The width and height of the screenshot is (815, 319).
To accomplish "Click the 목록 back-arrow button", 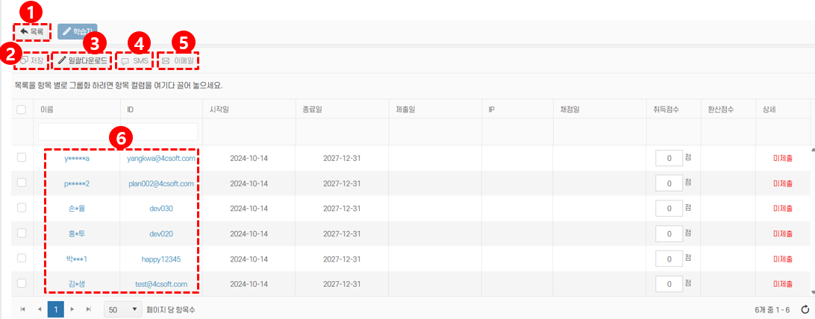I will [31, 31].
